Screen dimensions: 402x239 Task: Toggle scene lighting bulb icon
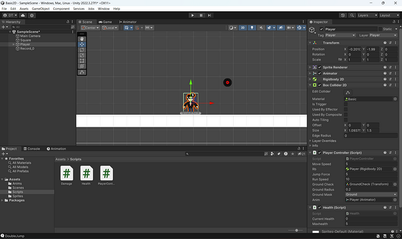click(x=252, y=28)
